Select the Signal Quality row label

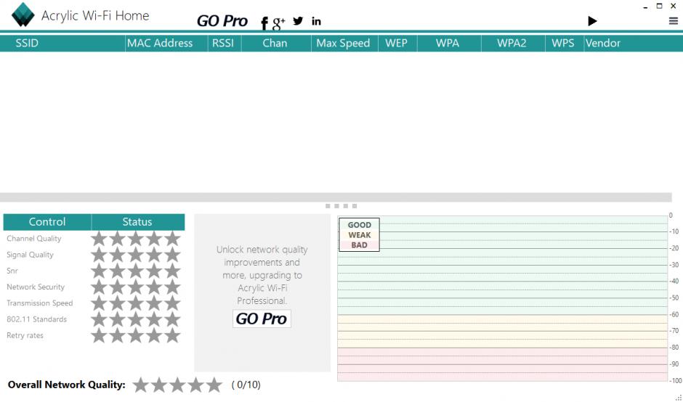click(30, 255)
